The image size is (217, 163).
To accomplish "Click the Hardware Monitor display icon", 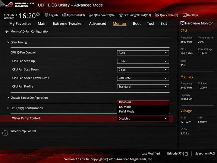I will click(x=182, y=23).
